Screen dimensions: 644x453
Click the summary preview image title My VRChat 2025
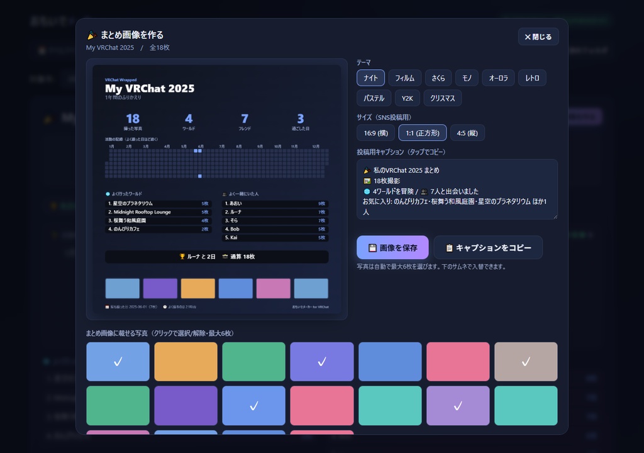coord(150,88)
